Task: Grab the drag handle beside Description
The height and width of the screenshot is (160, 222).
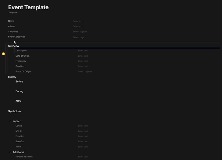Action: [x=14, y=51]
